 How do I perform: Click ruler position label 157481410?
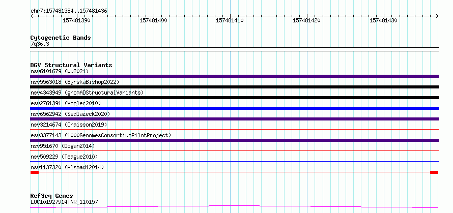230,20
